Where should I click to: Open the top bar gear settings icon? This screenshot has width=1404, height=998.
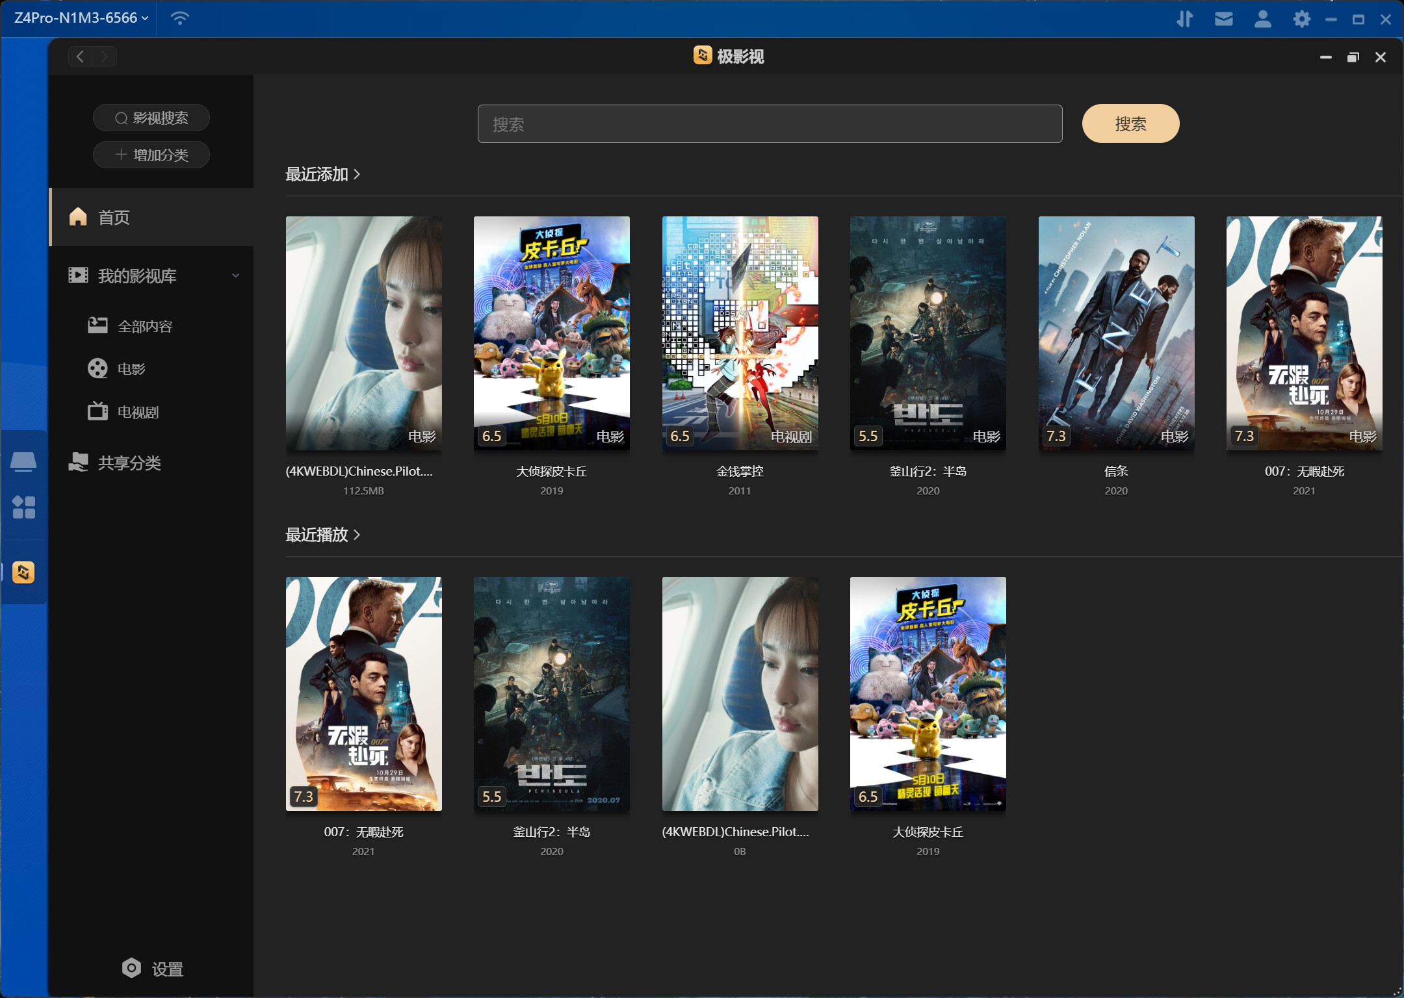[x=1301, y=19]
